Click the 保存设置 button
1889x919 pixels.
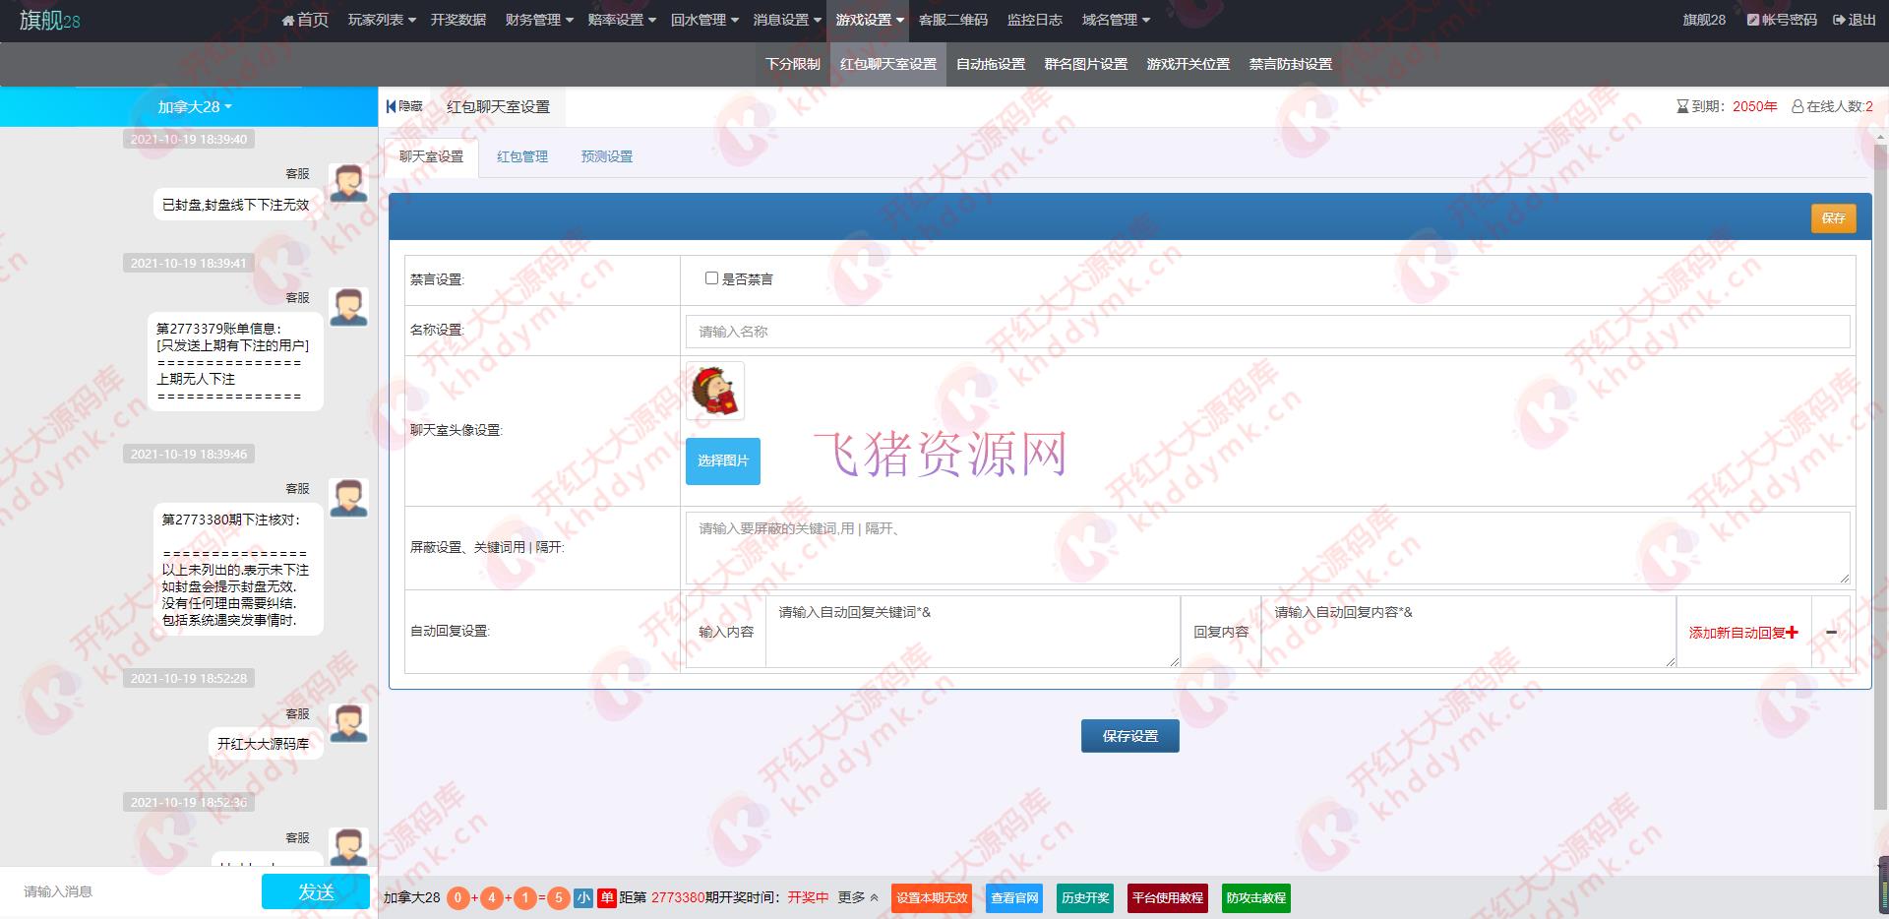click(x=1129, y=735)
